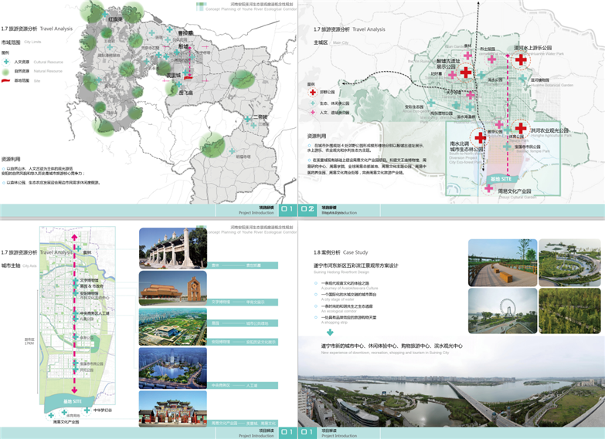The height and width of the screenshot is (439, 605).
Task: Click the 'Zhouyi Cultural Garden' label
Action: coord(518,198)
